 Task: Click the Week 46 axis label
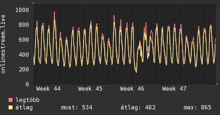pyautogui.click(x=132, y=89)
